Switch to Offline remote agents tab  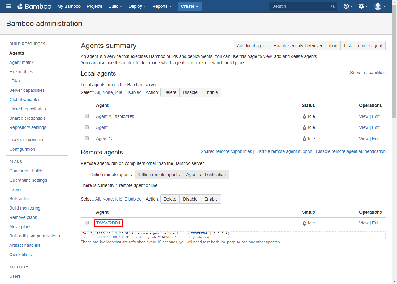(159, 175)
